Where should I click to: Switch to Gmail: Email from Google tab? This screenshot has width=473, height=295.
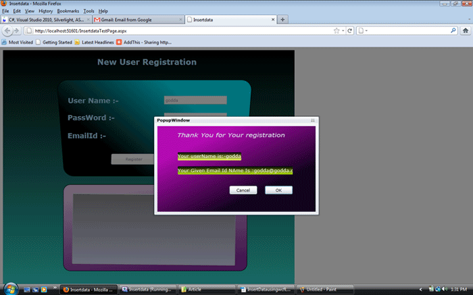tap(139, 20)
